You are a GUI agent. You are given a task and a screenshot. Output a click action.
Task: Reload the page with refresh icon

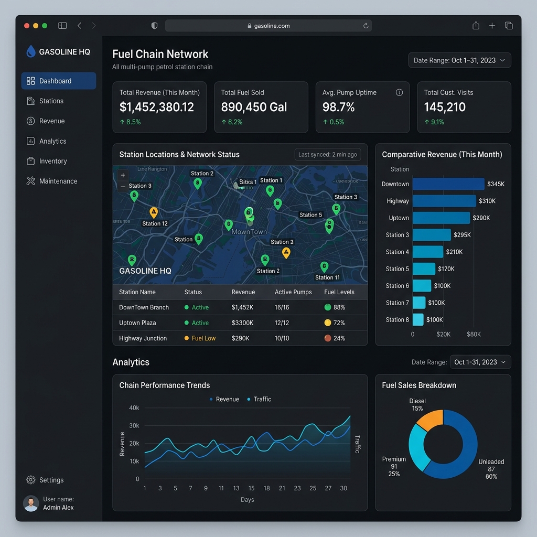(366, 26)
